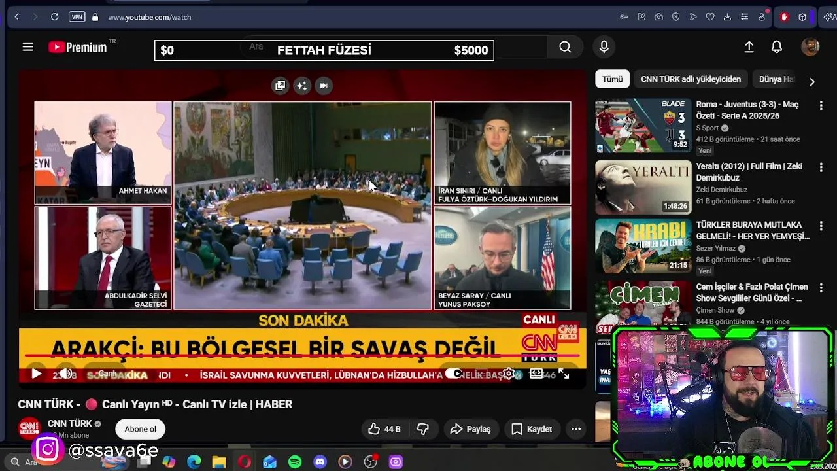Open options menu for Çimen Show video
This screenshot has height=471, width=837.
[821, 288]
